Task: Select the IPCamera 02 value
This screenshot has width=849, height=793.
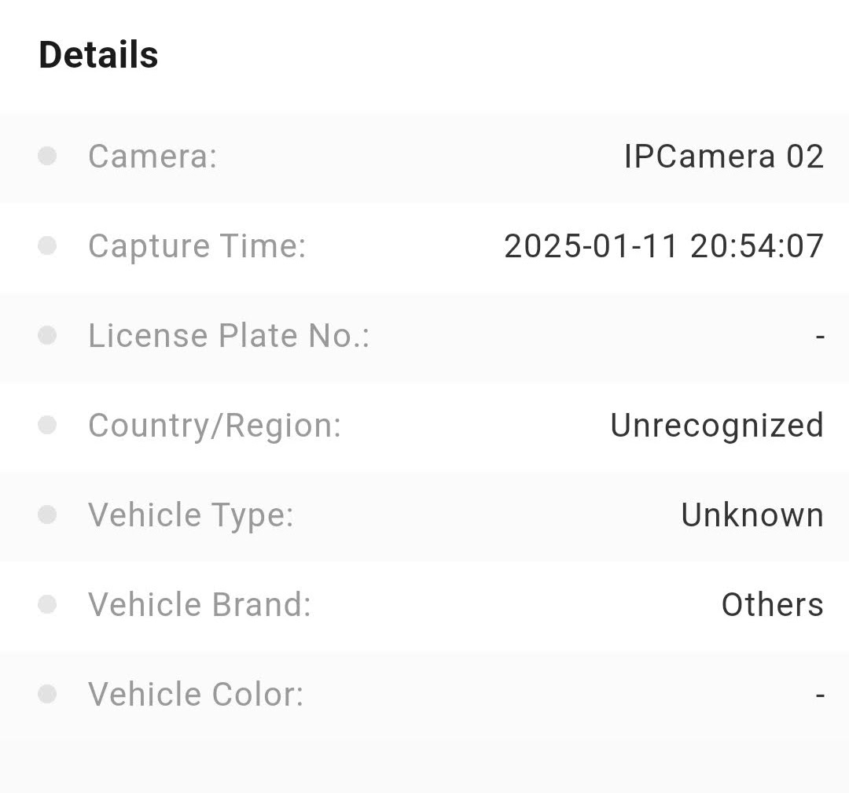Action: (723, 157)
